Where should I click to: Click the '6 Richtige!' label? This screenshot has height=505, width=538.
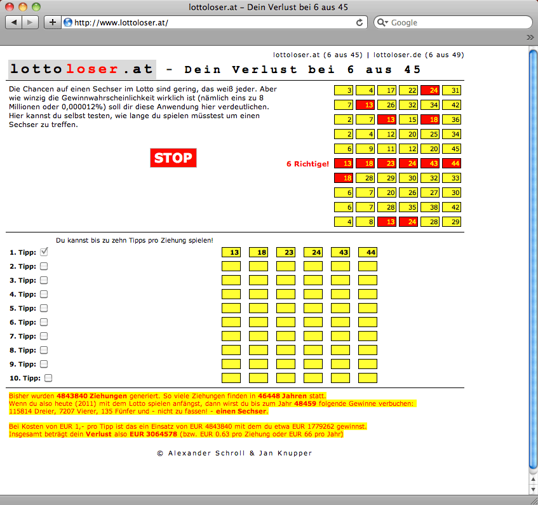tap(307, 164)
